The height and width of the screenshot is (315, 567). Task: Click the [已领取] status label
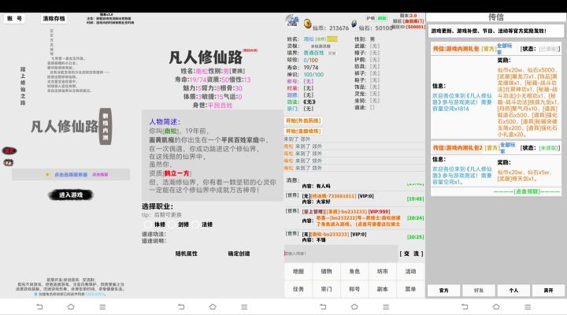[550, 49]
